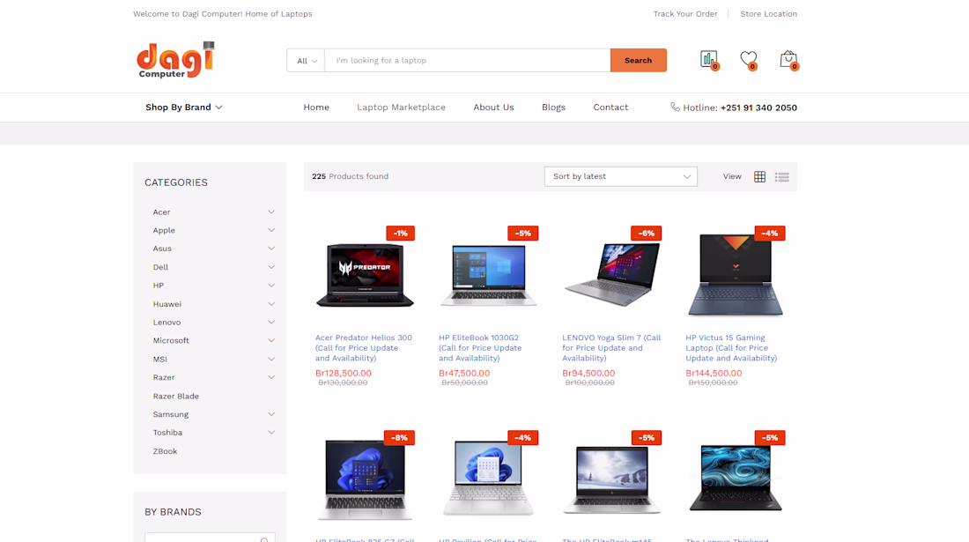Expand the Samsung category chevron
Screen dimensions: 969x542
(271, 414)
